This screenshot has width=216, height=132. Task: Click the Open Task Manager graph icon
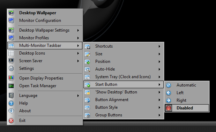11,86
